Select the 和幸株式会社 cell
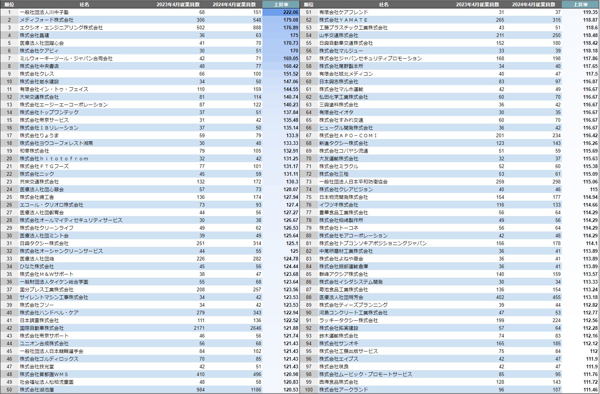The height and width of the screenshot is (394, 600). point(34,151)
